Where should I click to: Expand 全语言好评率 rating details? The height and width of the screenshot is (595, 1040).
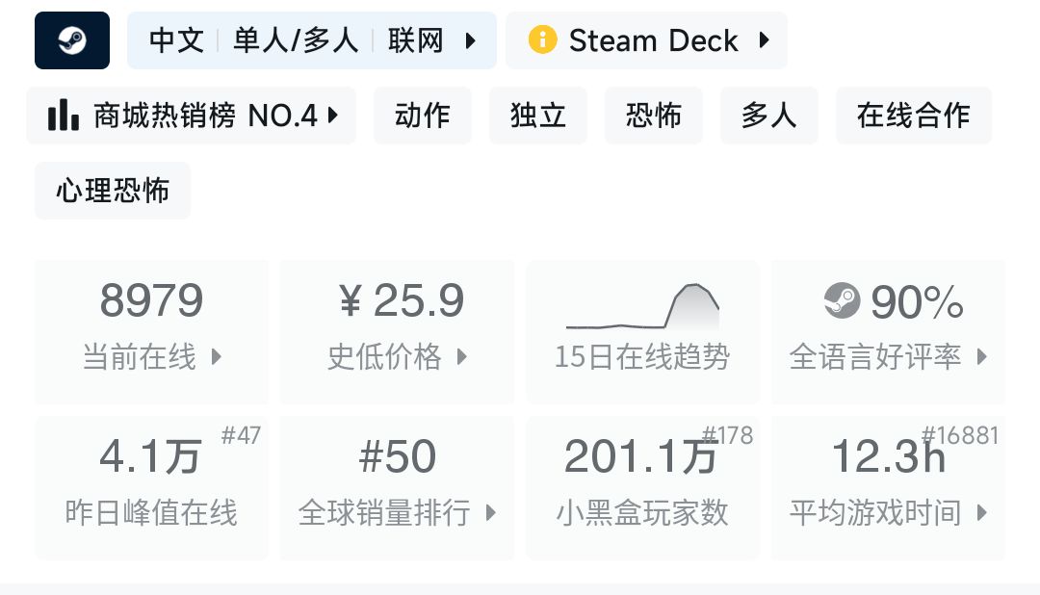pyautogui.click(x=888, y=331)
